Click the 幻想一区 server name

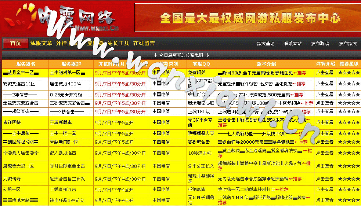[x=12, y=190]
